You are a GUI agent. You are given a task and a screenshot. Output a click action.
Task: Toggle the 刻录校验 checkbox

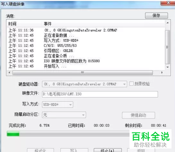(132, 84)
